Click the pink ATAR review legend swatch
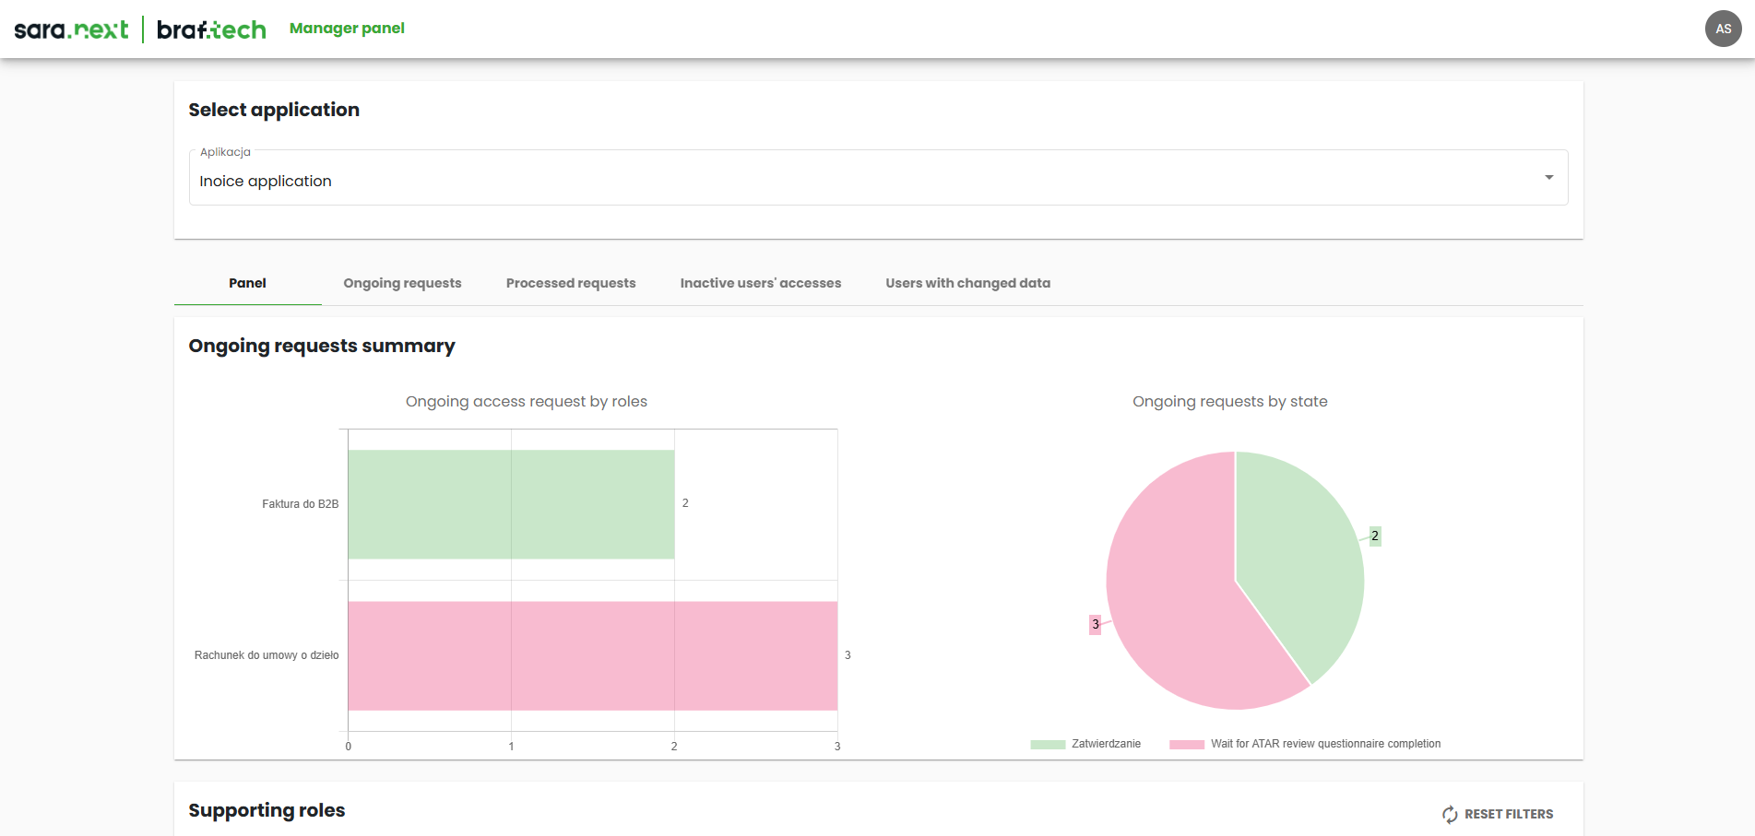The image size is (1755, 836). [x=1186, y=744]
